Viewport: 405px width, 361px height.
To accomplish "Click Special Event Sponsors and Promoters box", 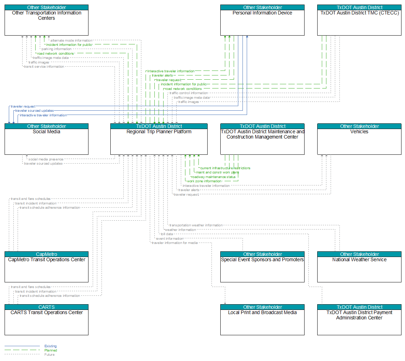I will point(262,267).
